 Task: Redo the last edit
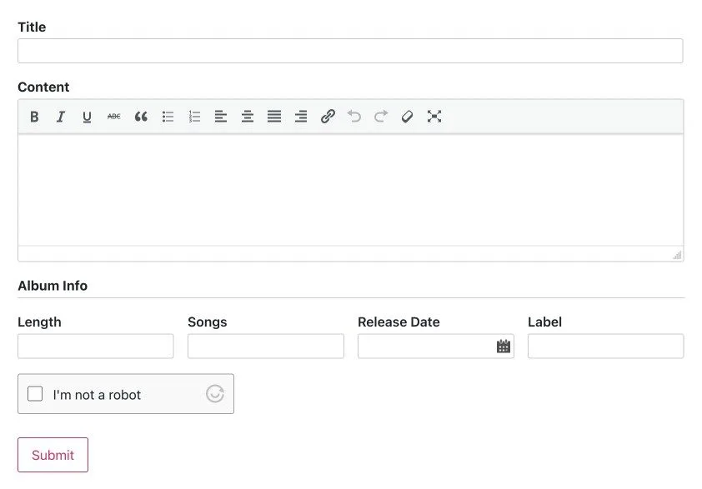381,117
